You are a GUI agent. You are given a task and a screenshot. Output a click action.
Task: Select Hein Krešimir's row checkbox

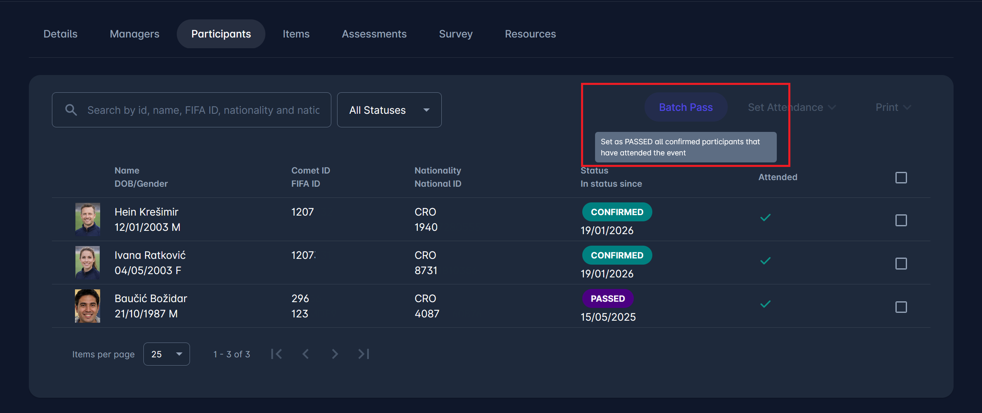901,220
